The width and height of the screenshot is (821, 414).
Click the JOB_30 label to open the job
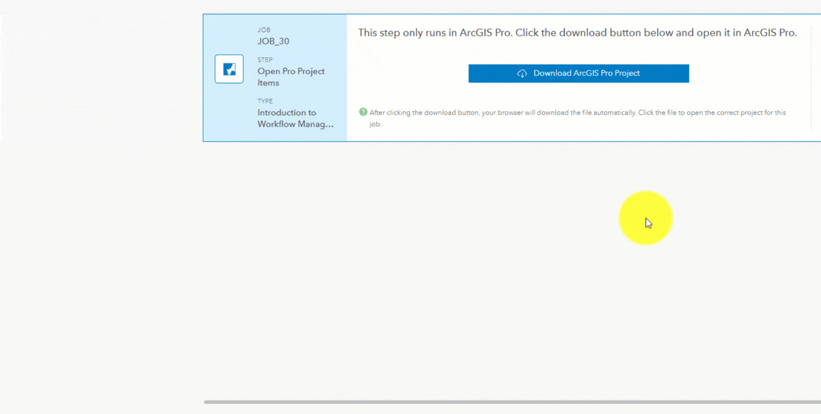273,41
